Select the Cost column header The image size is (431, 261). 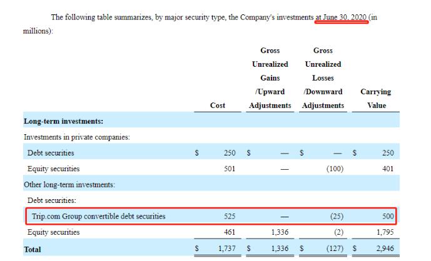click(x=218, y=106)
